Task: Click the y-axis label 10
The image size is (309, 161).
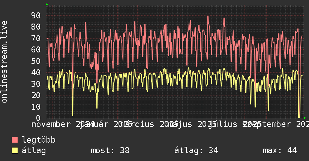Action: click(x=36, y=107)
